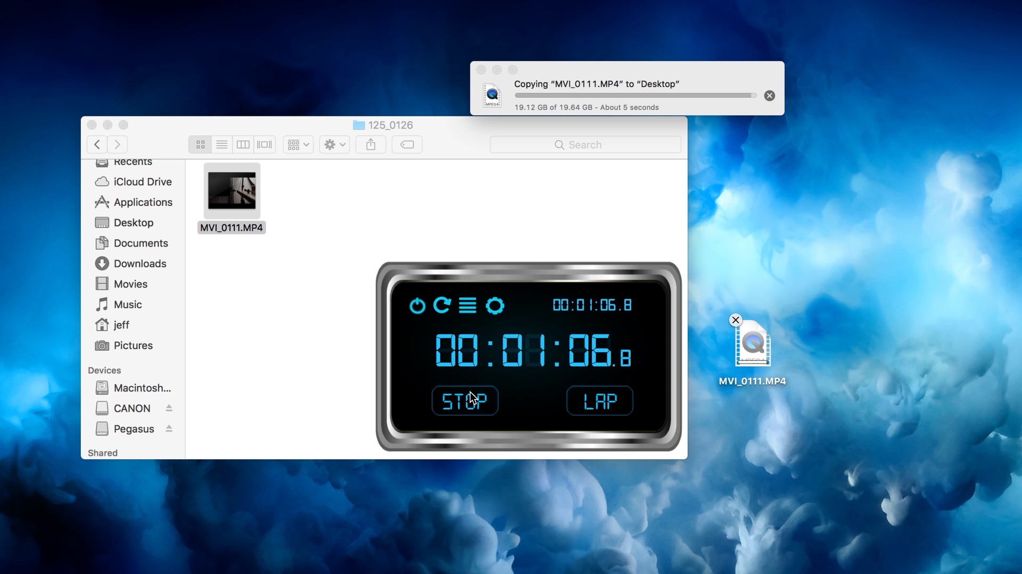
Task: Switch Finder to list view
Action: pos(221,145)
